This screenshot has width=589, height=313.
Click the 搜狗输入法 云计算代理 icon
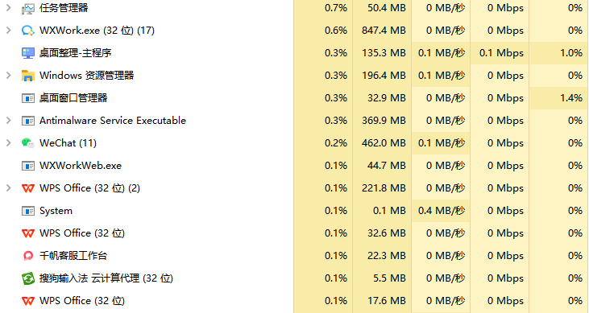tap(28, 278)
